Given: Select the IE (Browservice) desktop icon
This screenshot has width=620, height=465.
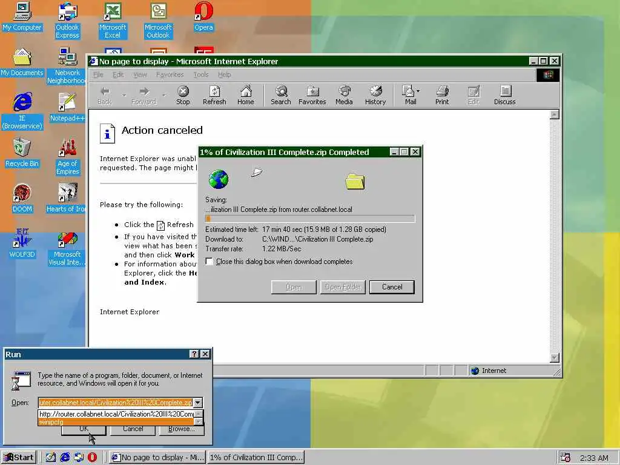Looking at the screenshot, I should click(x=22, y=111).
